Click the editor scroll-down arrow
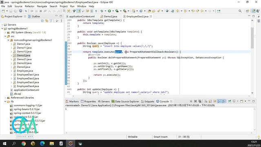 252,93
